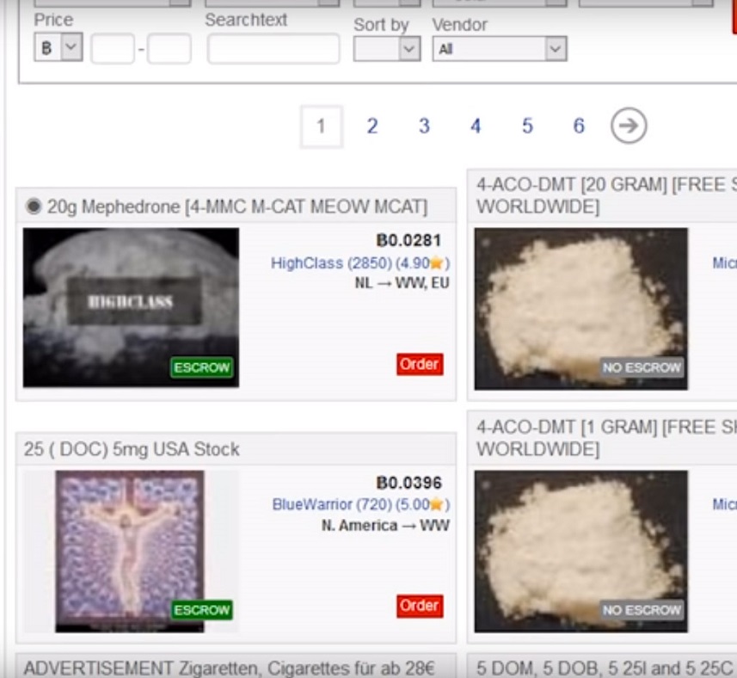737x678 pixels.
Task: Click the Searchtext input field
Action: click(273, 49)
